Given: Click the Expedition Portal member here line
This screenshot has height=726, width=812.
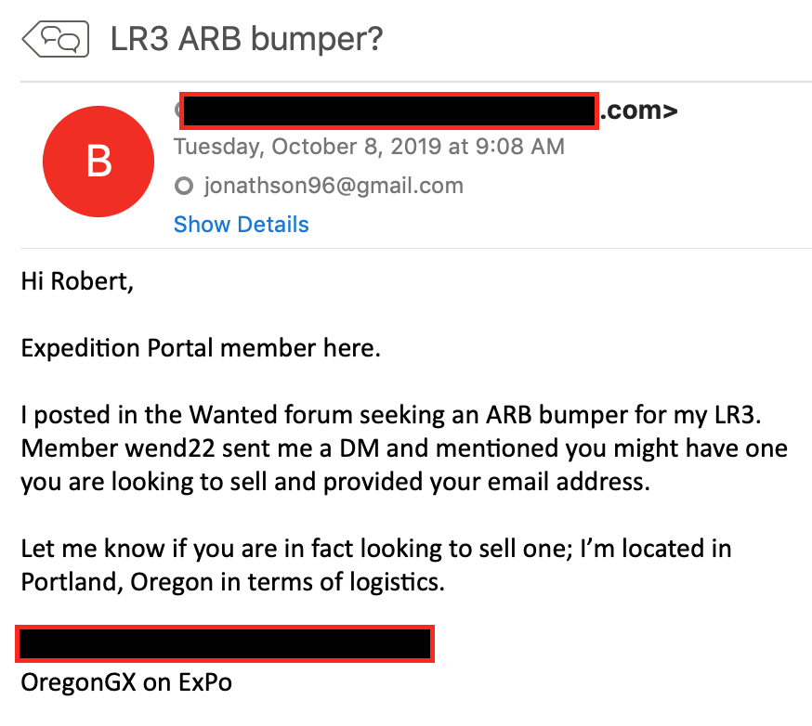Looking at the screenshot, I should click(x=201, y=348).
